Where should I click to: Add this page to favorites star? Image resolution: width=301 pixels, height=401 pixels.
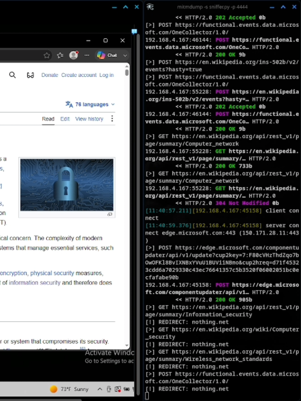coord(47,55)
